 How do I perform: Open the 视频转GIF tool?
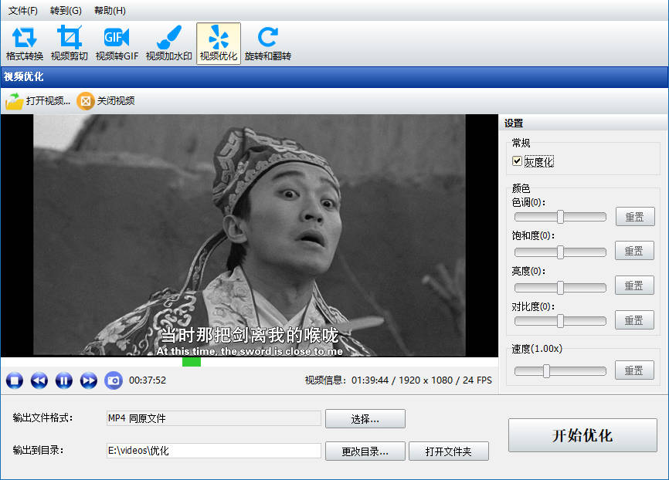117,43
